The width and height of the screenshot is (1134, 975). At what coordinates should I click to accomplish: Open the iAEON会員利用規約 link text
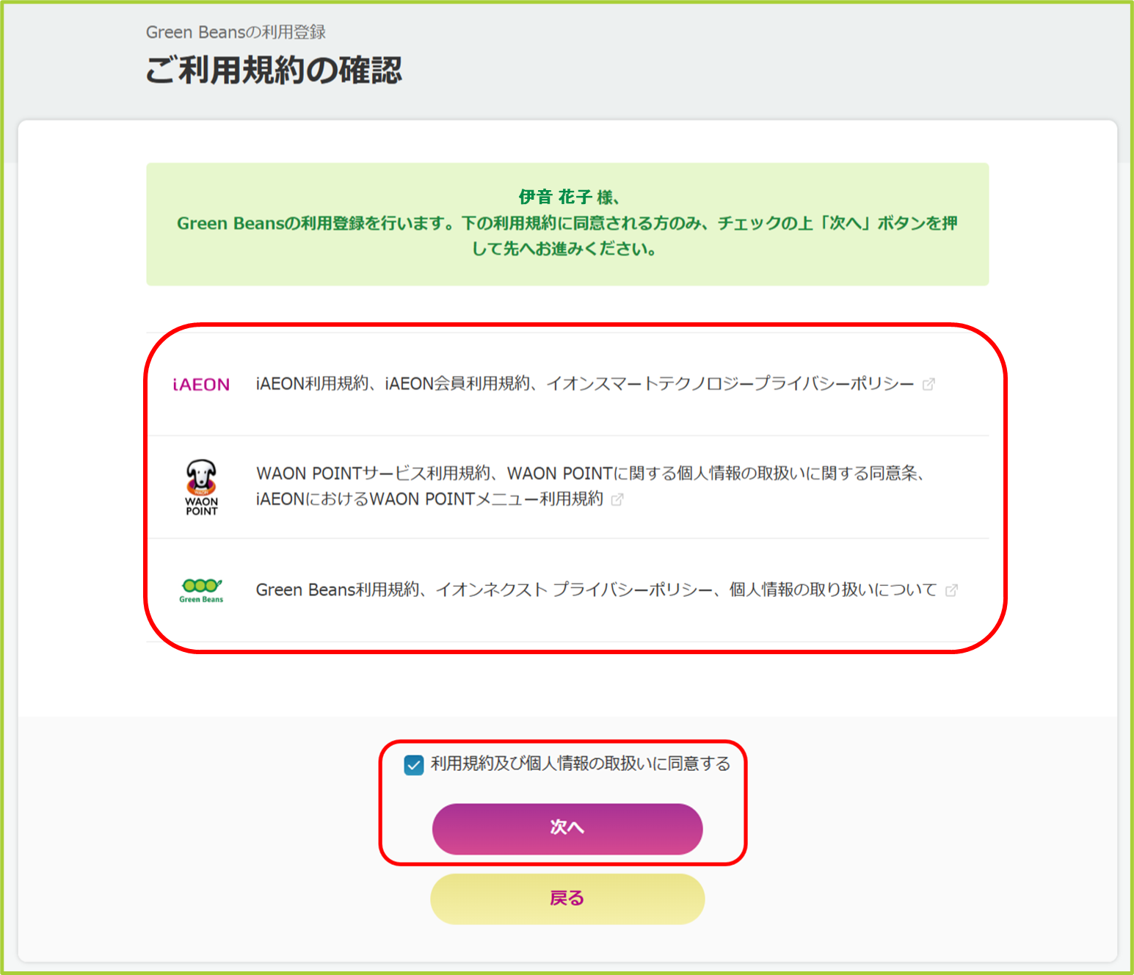[x=457, y=384]
